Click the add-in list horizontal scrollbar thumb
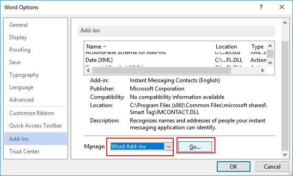 click(x=162, y=70)
